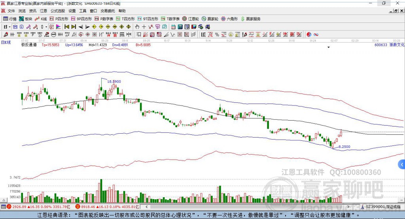Click the 江恩经典语录 ticker text
This screenshot has height=219, width=405.
pos(199,215)
